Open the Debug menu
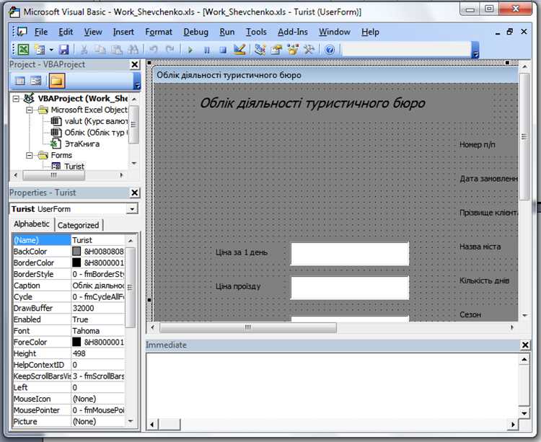This screenshot has height=442, width=541. (195, 32)
